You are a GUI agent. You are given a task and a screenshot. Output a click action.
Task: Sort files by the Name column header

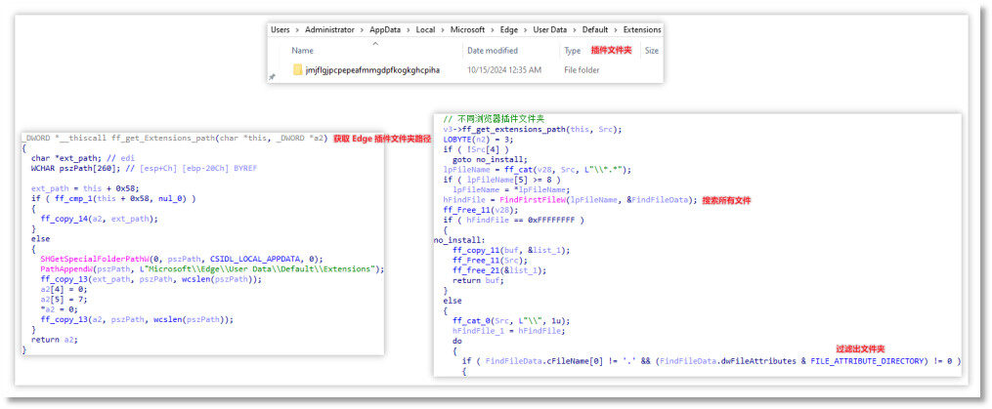(x=302, y=51)
